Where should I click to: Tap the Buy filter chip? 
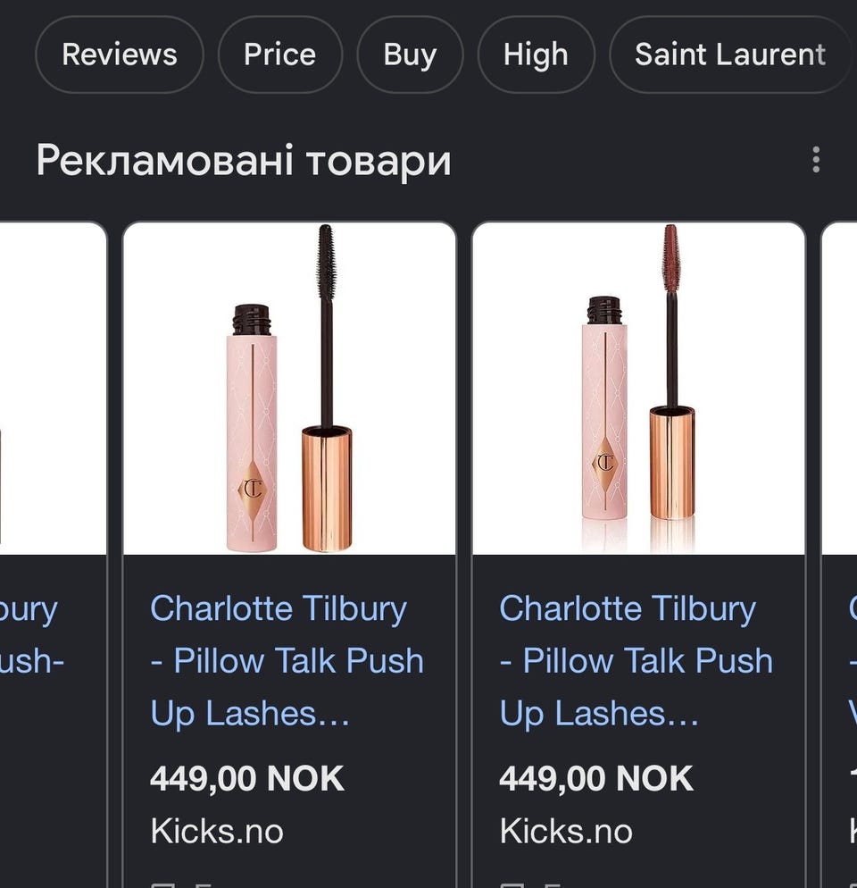click(411, 54)
